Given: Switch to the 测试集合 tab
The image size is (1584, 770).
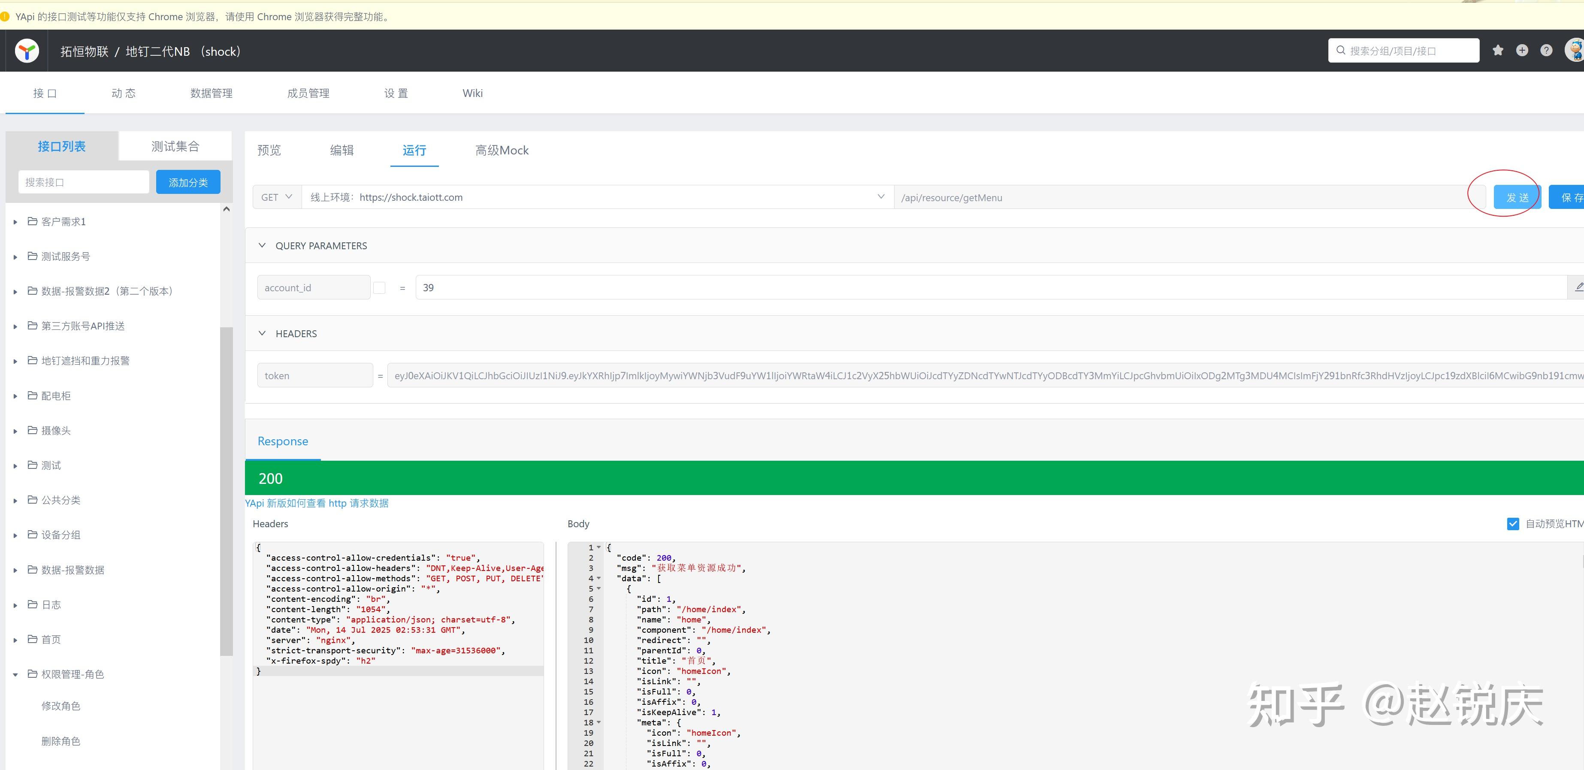Looking at the screenshot, I should [175, 146].
